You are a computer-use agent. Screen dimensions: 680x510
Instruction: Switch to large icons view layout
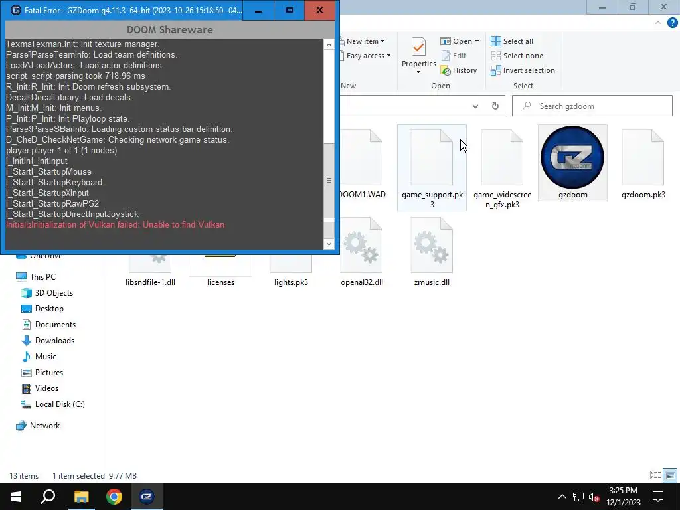tap(670, 475)
